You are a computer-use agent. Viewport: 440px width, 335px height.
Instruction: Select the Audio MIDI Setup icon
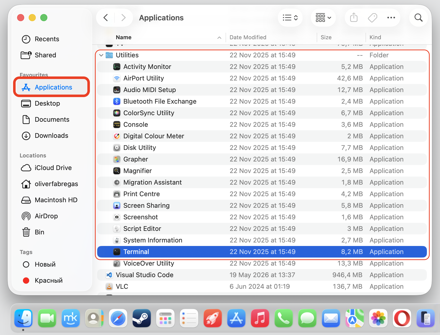point(117,90)
